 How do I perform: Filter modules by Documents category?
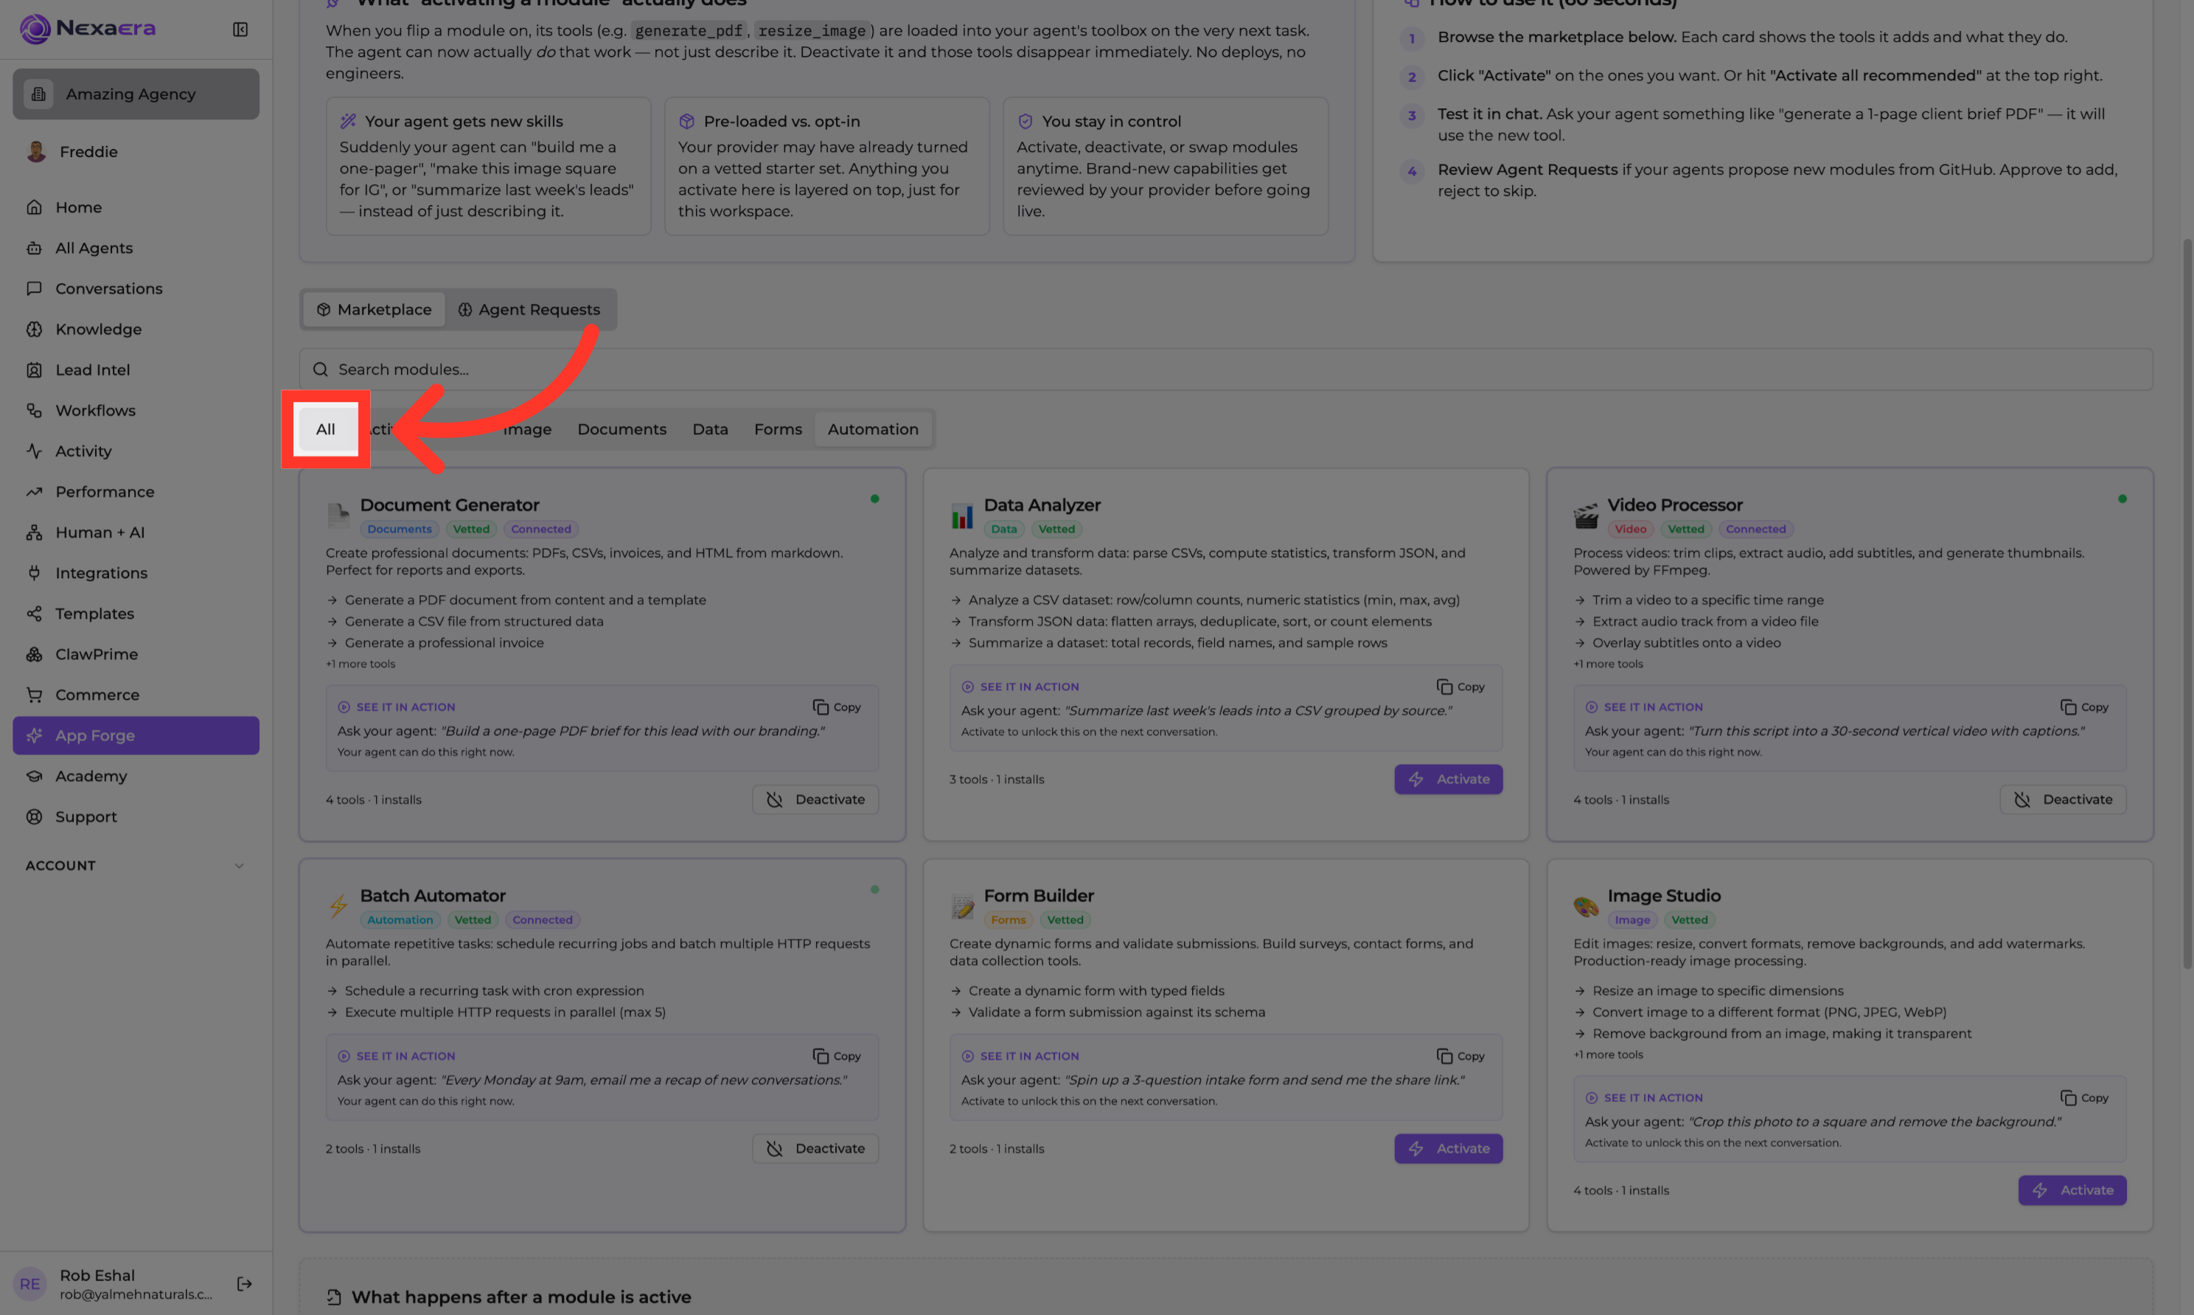click(x=621, y=429)
